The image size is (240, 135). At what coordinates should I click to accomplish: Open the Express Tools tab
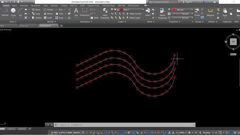tap(93, 6)
